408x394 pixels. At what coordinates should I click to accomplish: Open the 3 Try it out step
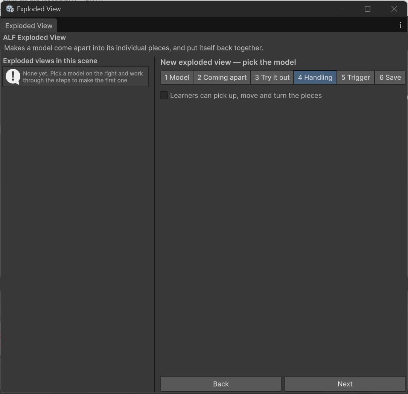pos(272,78)
